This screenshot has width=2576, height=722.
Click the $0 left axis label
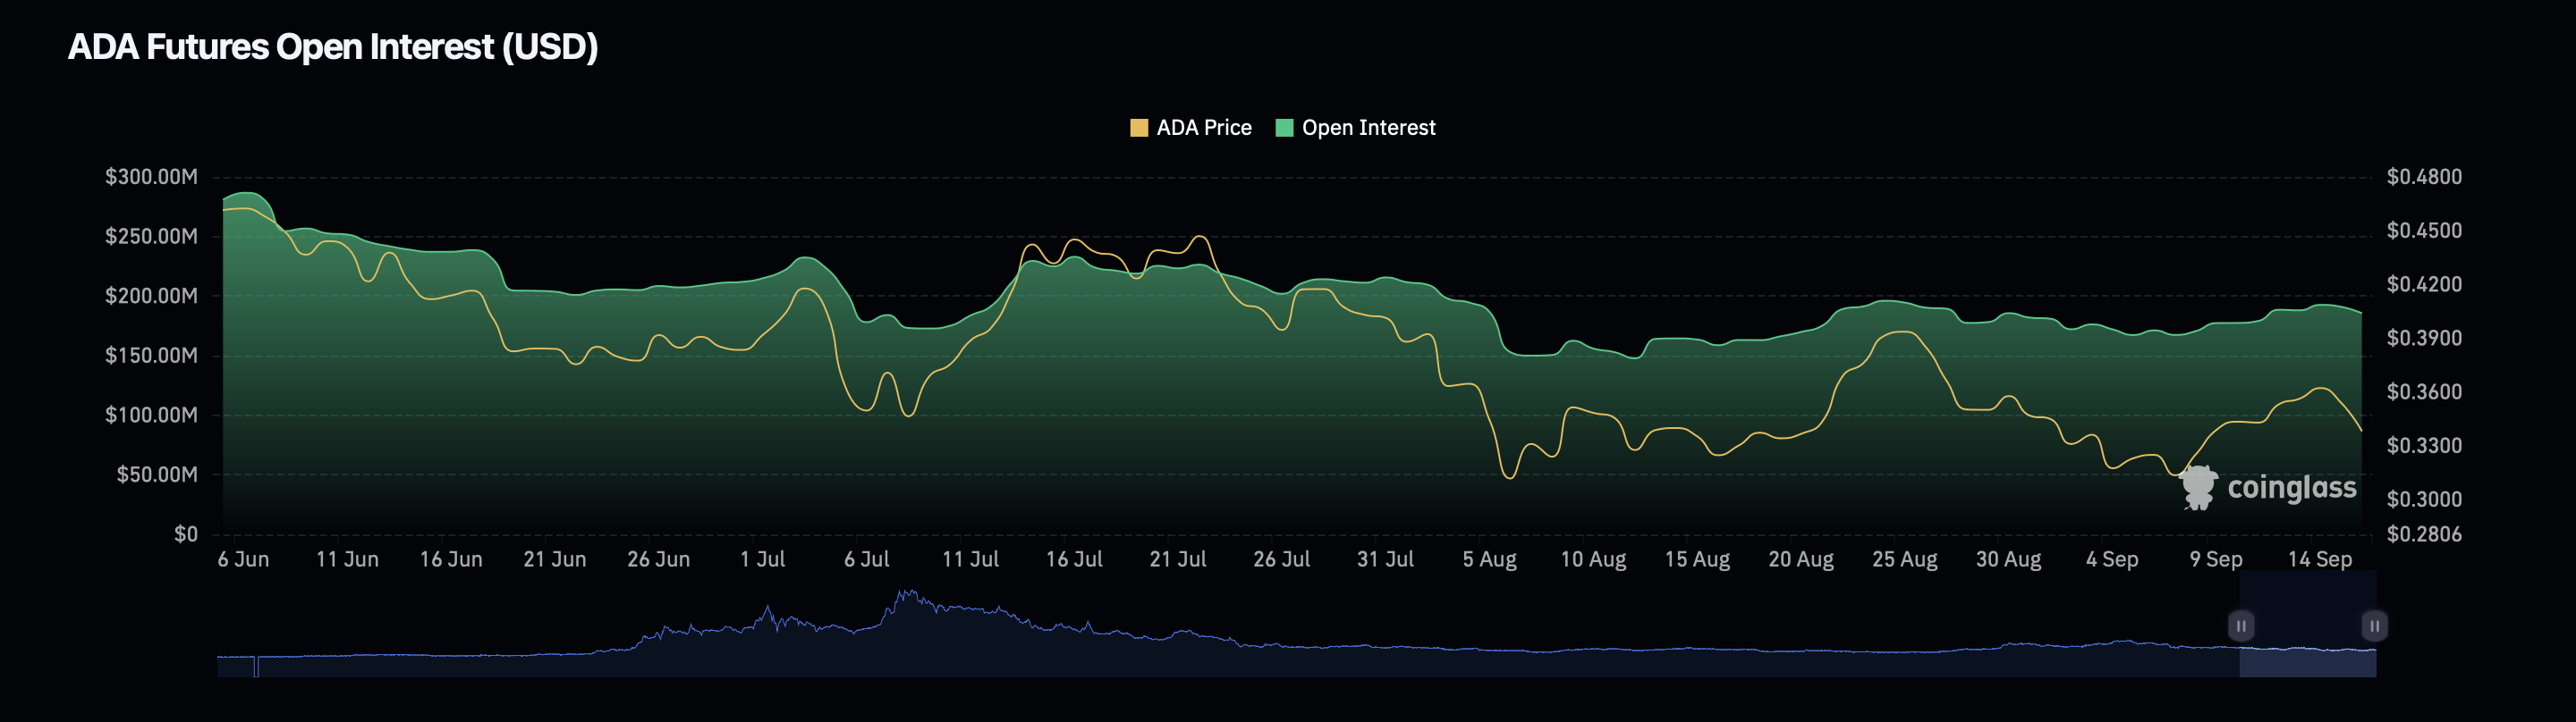click(x=186, y=534)
